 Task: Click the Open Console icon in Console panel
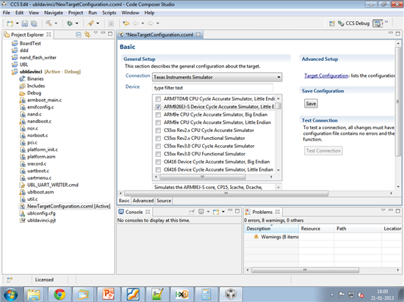click(x=216, y=212)
